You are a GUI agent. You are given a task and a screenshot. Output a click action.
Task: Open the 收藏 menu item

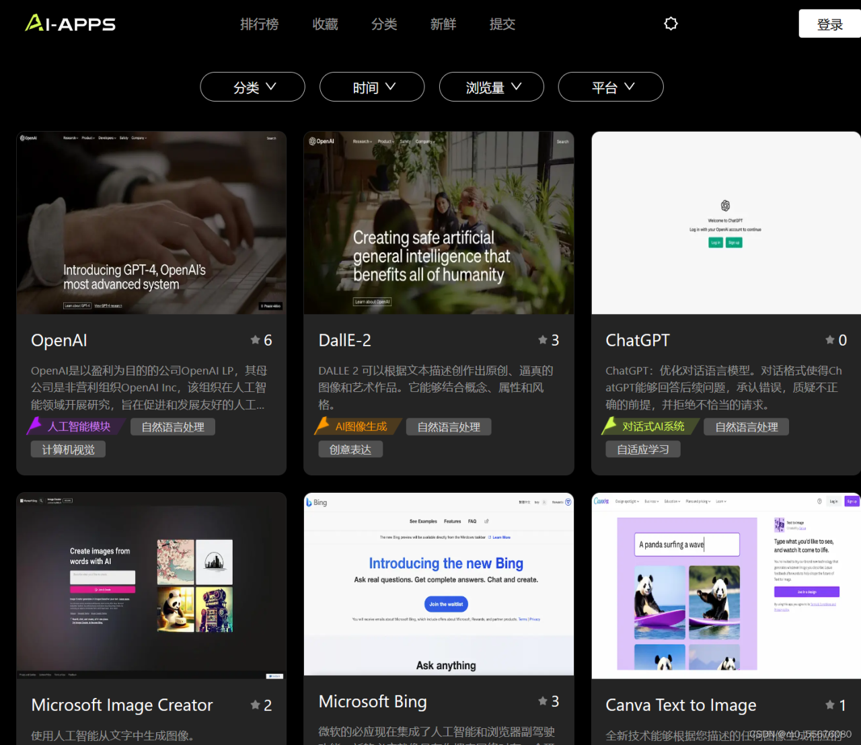pos(326,24)
